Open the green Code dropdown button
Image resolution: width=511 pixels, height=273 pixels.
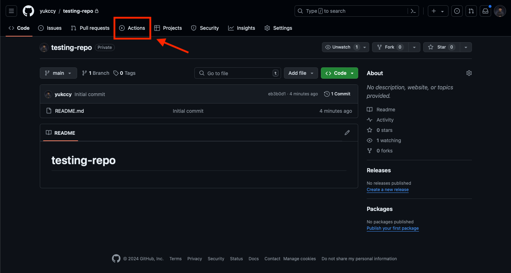click(340, 73)
